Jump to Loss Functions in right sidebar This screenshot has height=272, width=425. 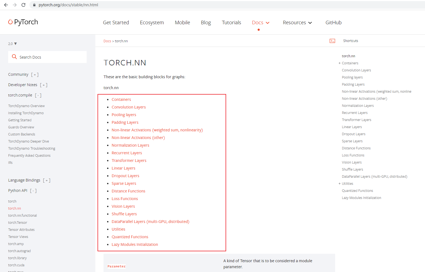click(x=353, y=155)
